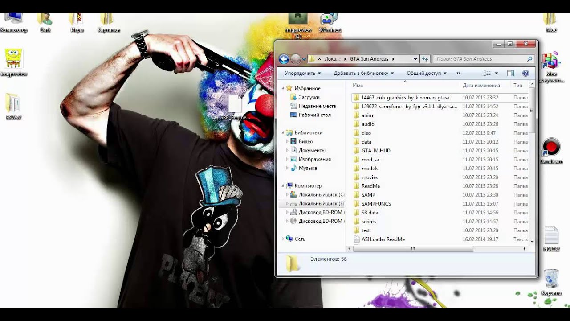Open the Картинки folder on desktop
This screenshot has width=570, height=321.
[109, 22]
